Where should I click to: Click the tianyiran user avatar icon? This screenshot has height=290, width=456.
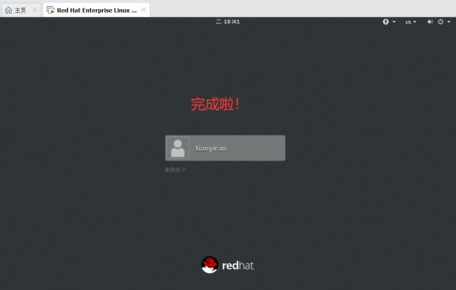178,148
